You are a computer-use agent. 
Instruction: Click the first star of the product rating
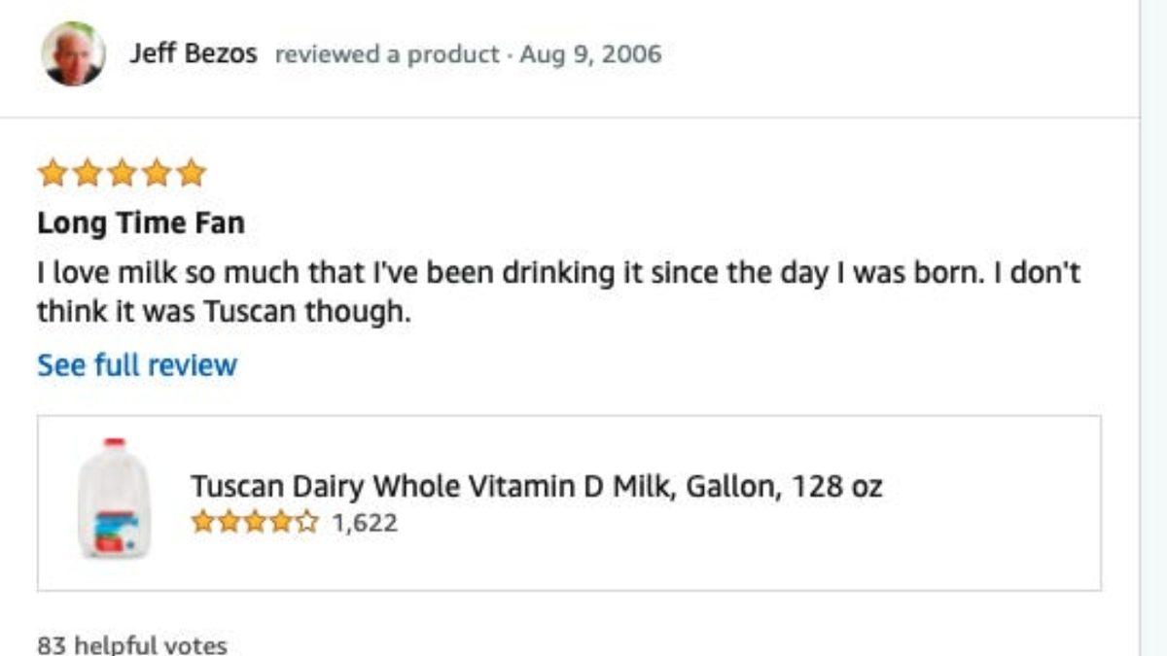202,523
